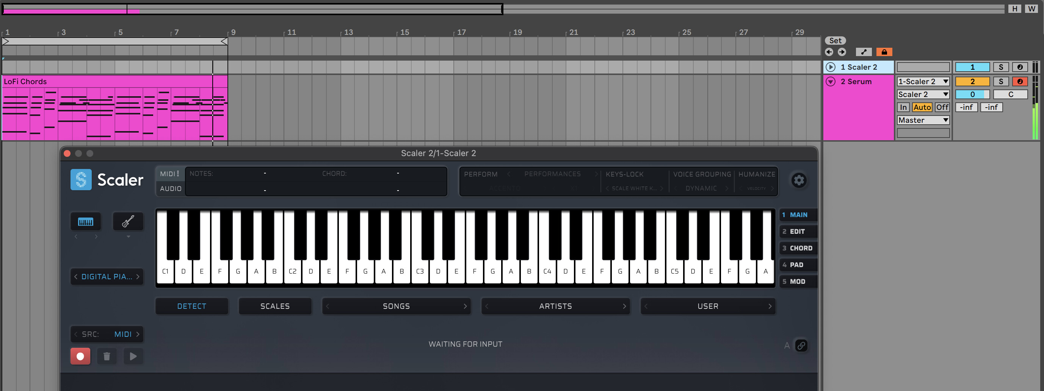1044x391 pixels.
Task: Fold the 2 Serum track
Action: click(831, 81)
